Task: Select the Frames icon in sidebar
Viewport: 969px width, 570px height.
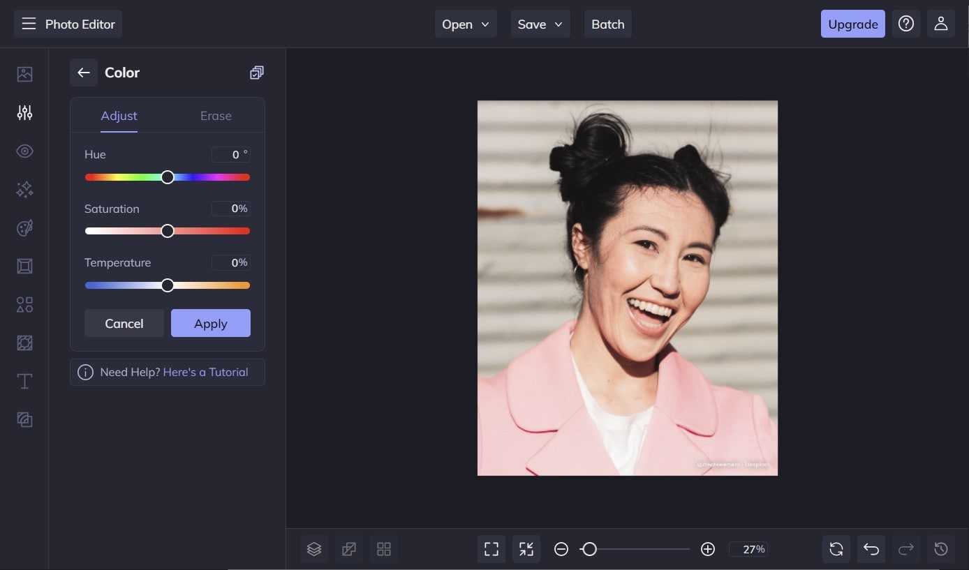Action: coord(24,267)
